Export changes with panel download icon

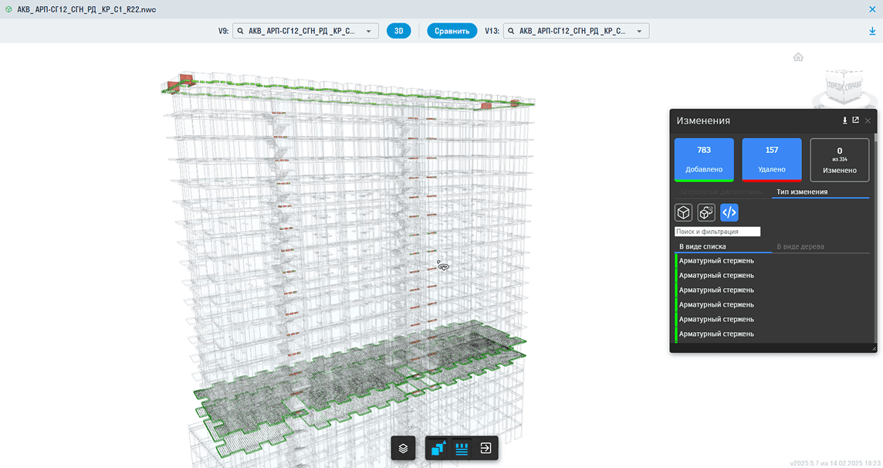coord(844,120)
